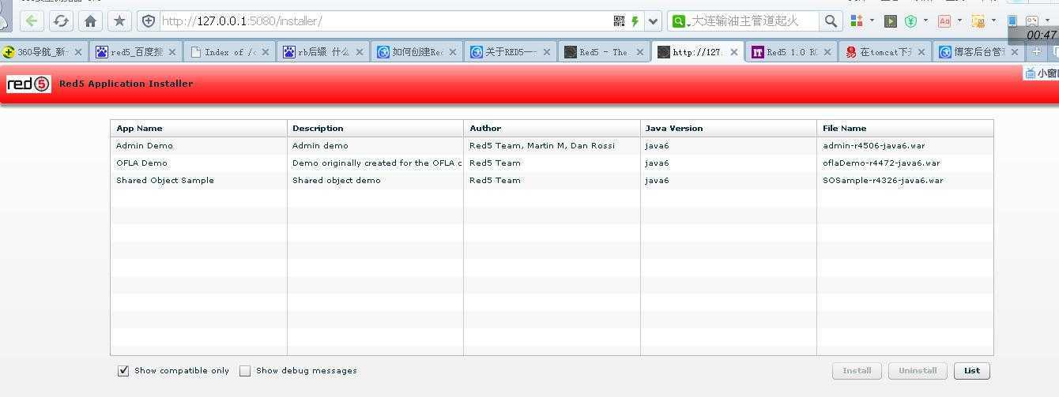Screen dimensions: 1059x397
Task: Click the green video play extension icon
Action: 891,21
